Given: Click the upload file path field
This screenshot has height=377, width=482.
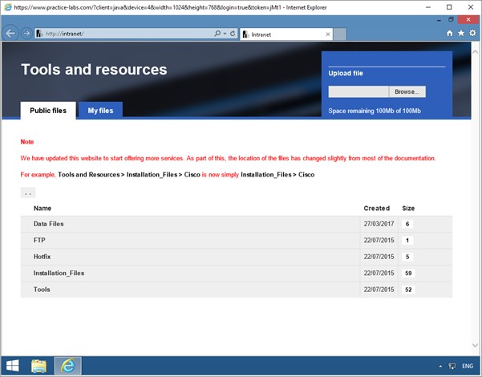Looking at the screenshot, I should 358,91.
